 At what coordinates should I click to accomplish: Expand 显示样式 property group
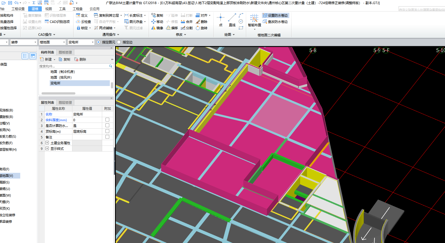[x=47, y=149]
